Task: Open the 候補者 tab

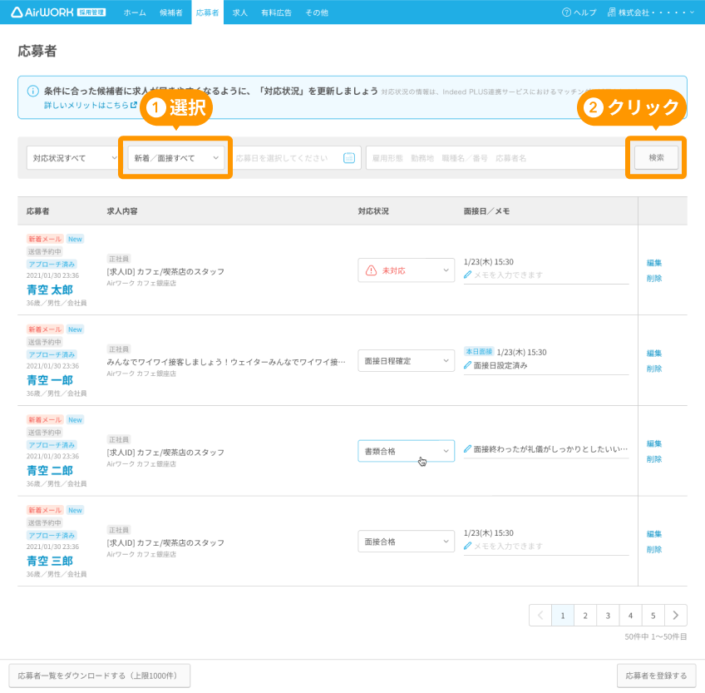Action: point(171,12)
